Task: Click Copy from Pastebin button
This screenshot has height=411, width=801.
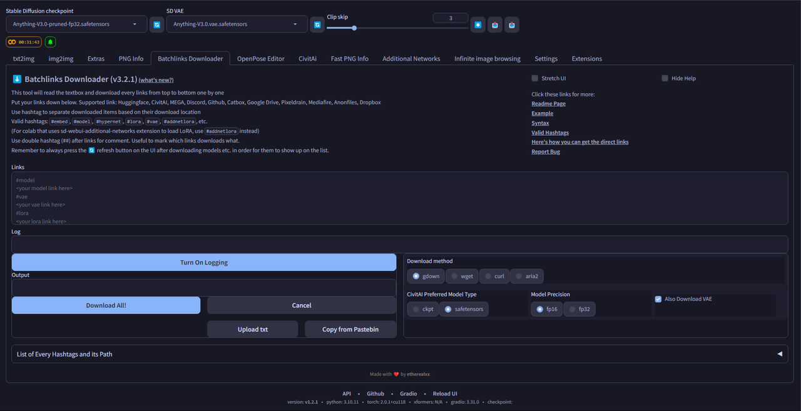Action: 350,329
